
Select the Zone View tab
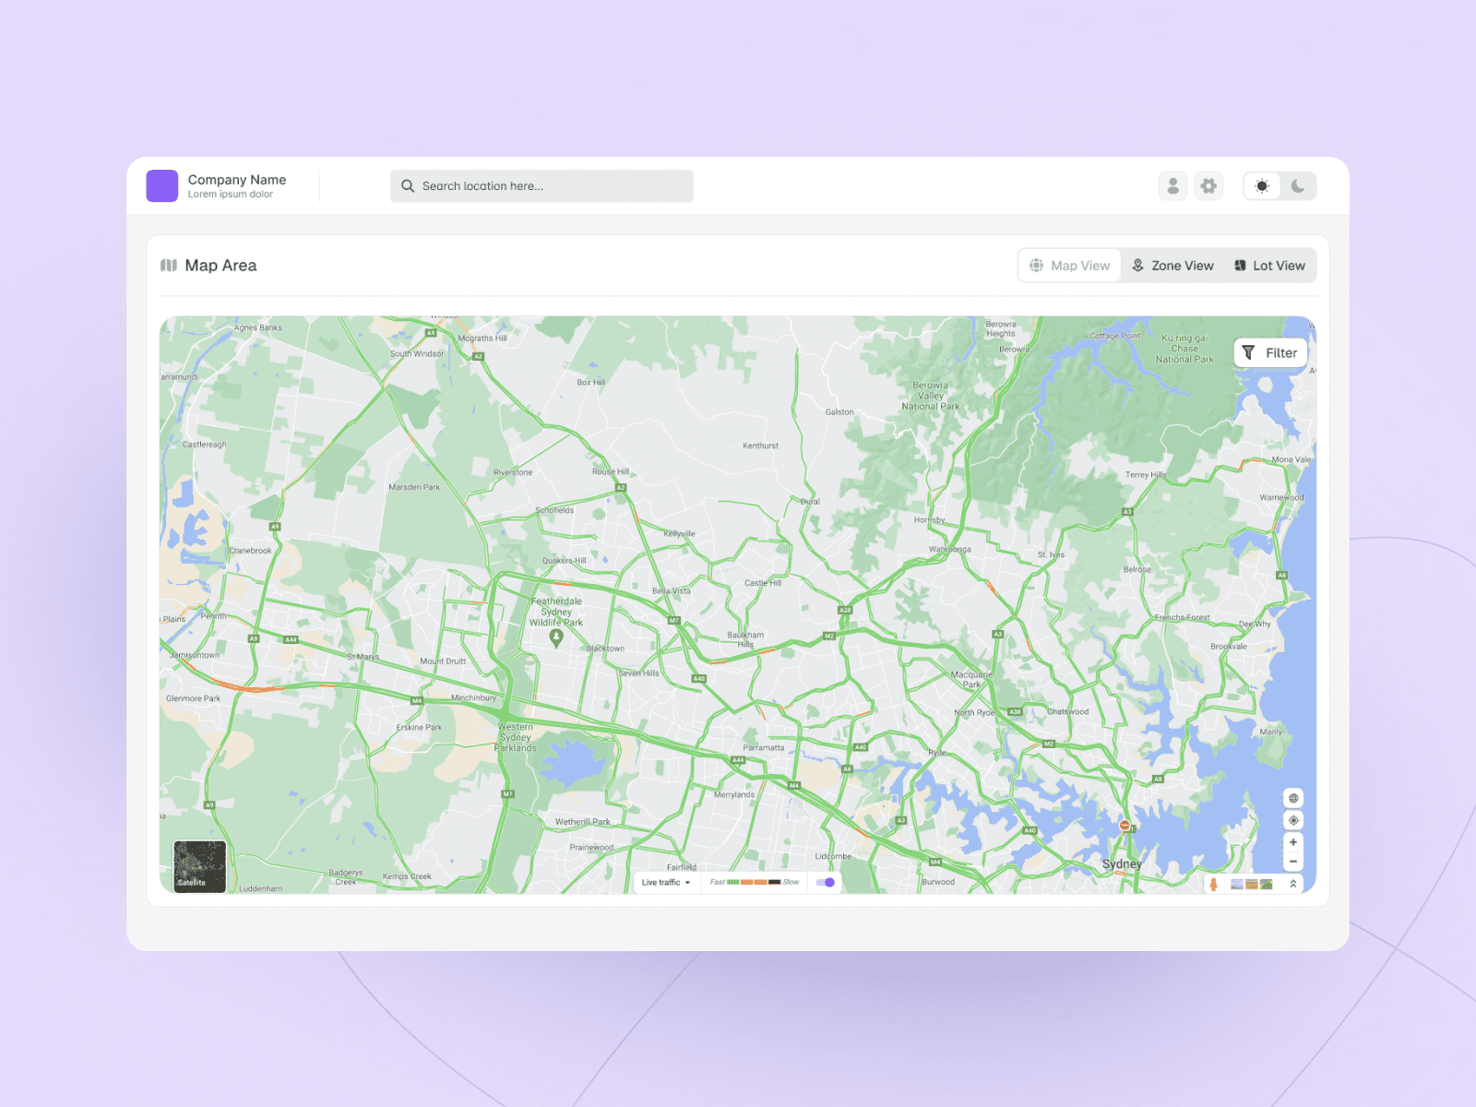1172,266
